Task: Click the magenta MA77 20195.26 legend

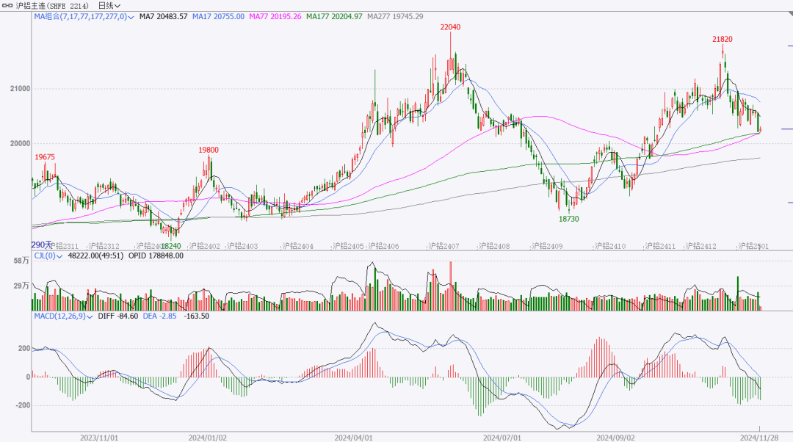Action: 275,16
